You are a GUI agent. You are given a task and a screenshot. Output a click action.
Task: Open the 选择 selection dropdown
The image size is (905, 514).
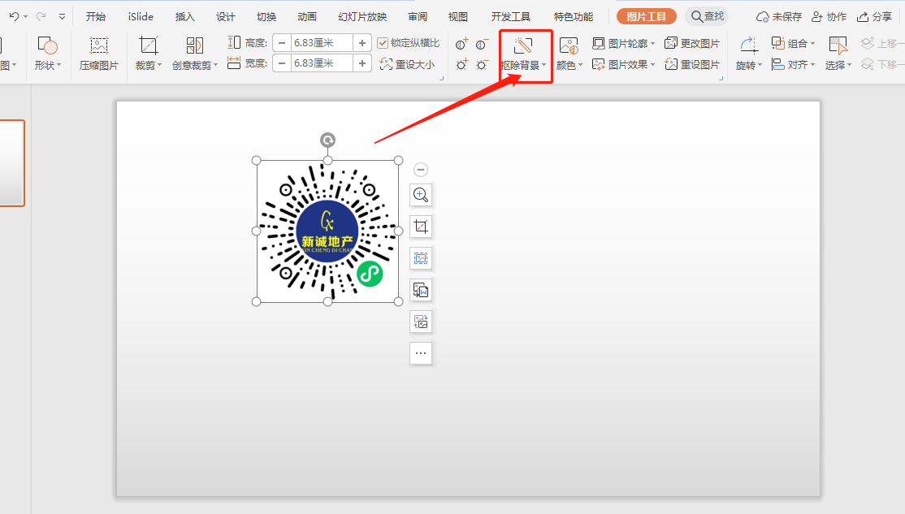(838, 65)
